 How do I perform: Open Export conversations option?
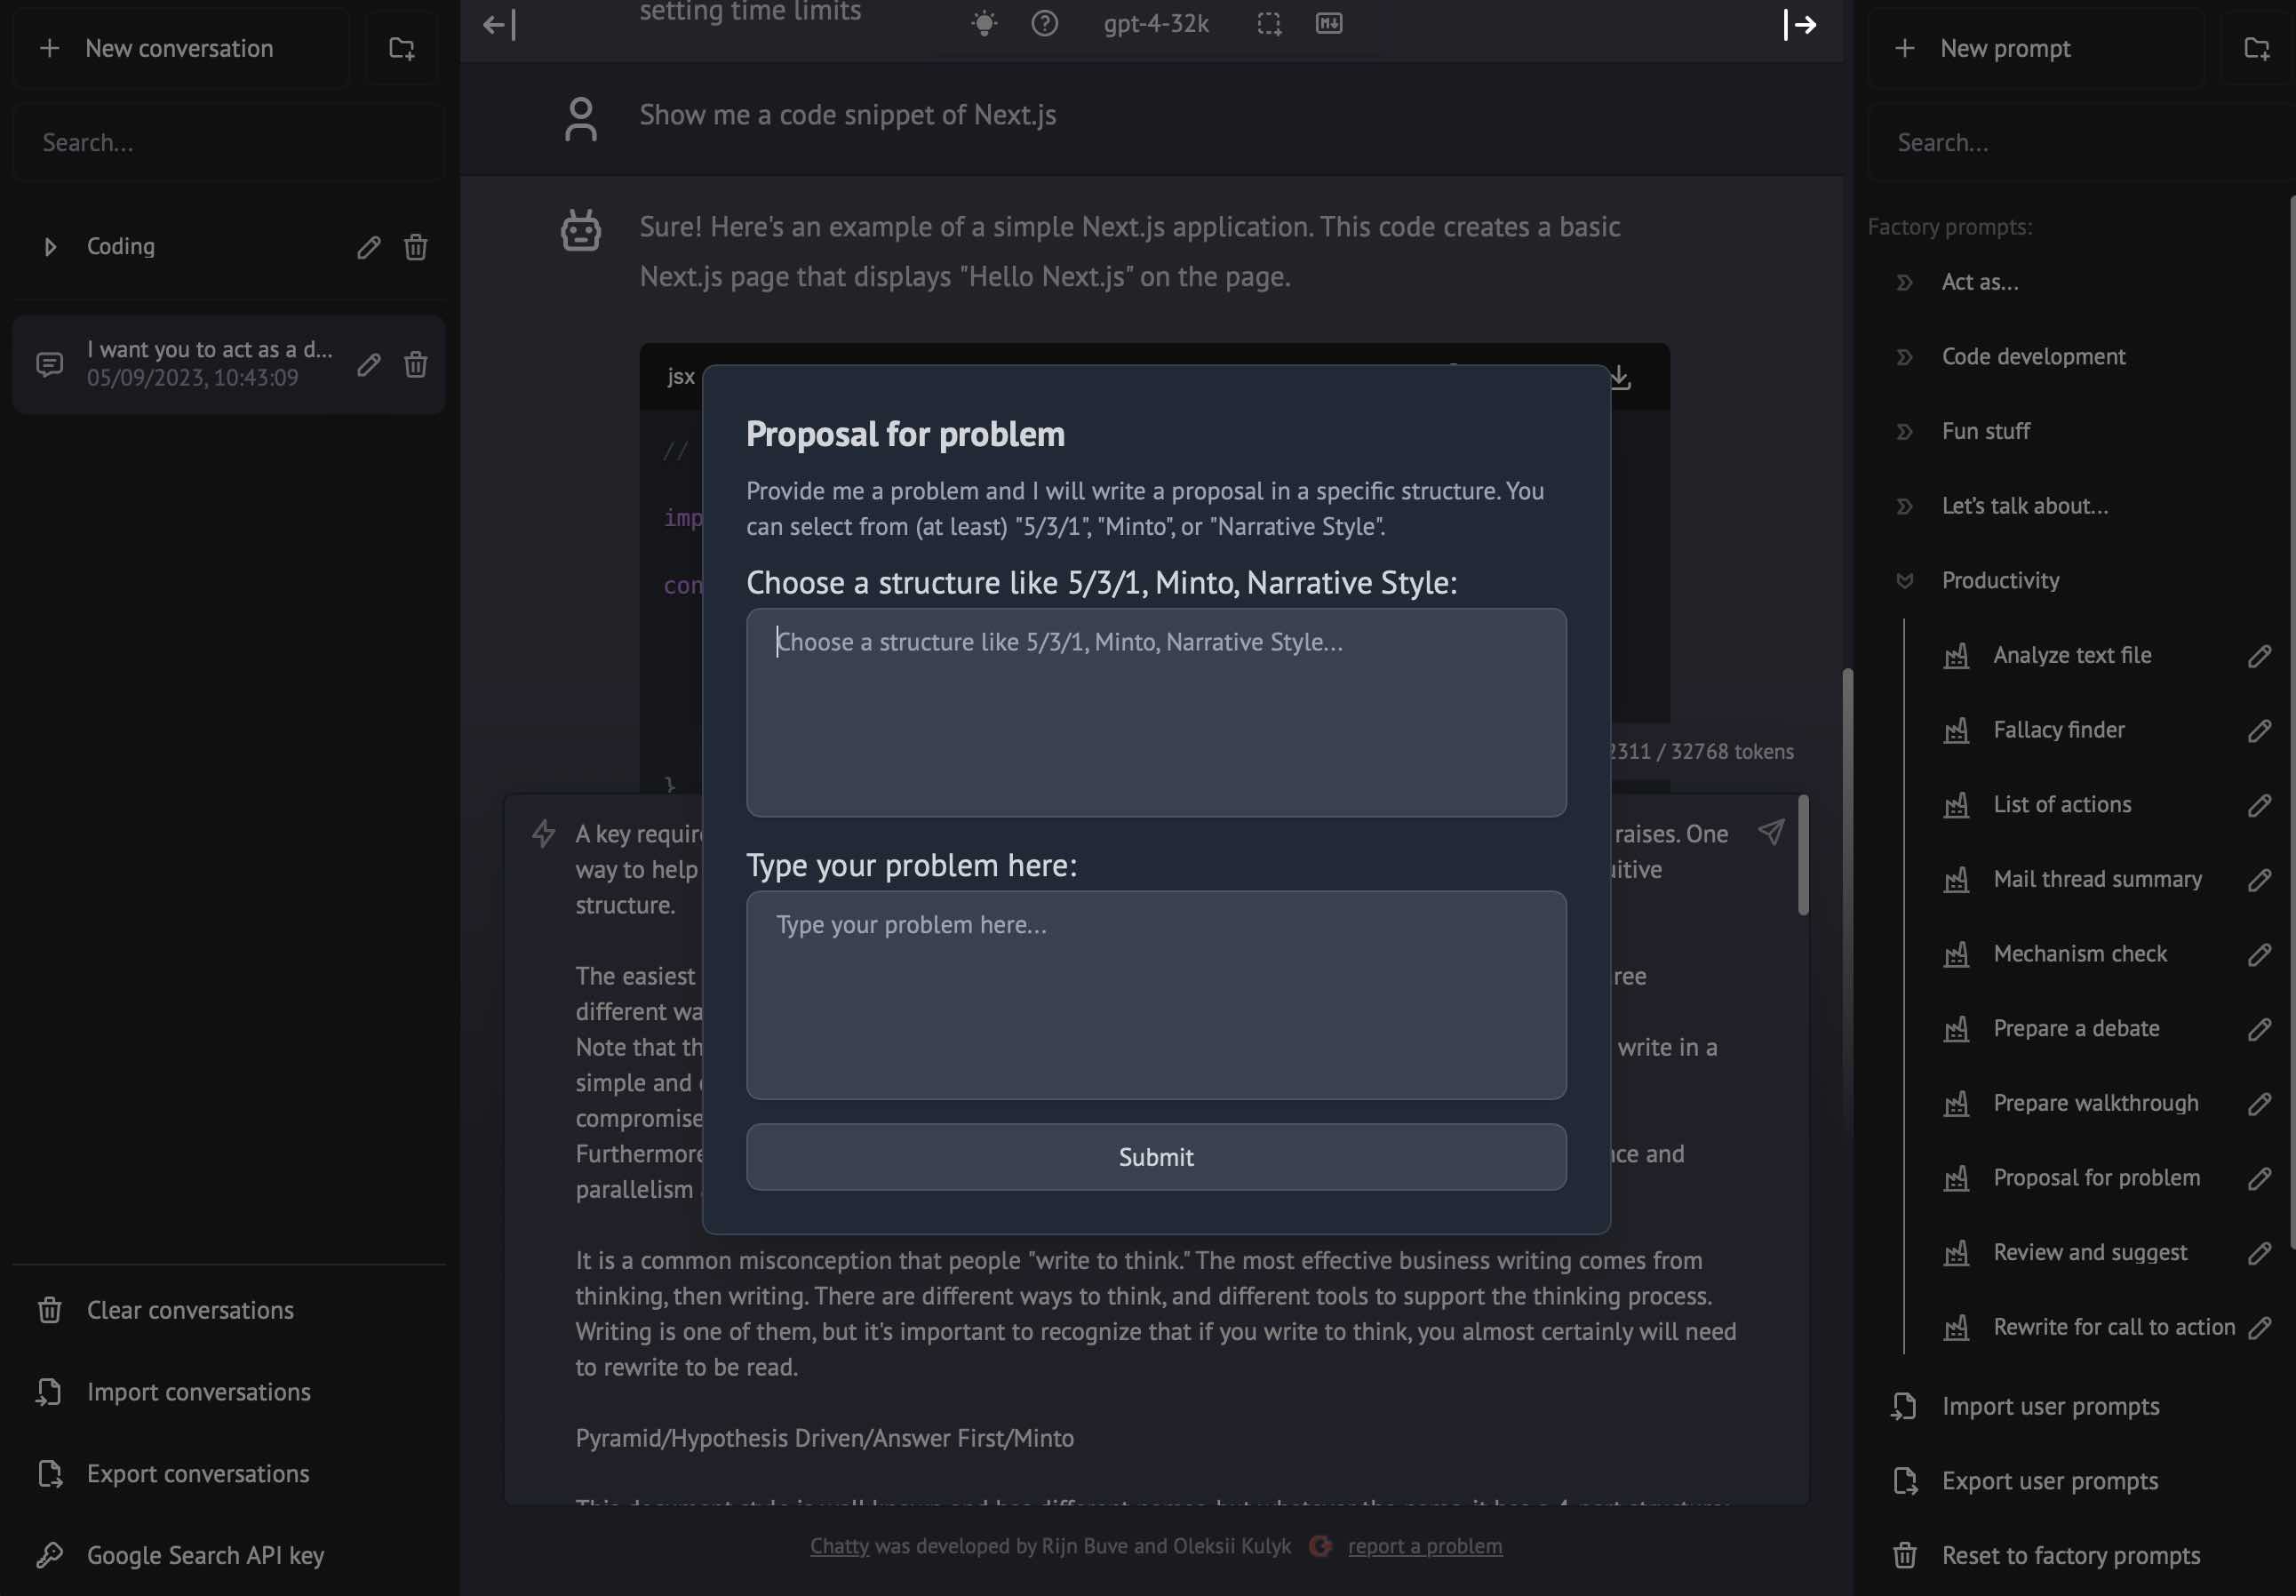(198, 1473)
